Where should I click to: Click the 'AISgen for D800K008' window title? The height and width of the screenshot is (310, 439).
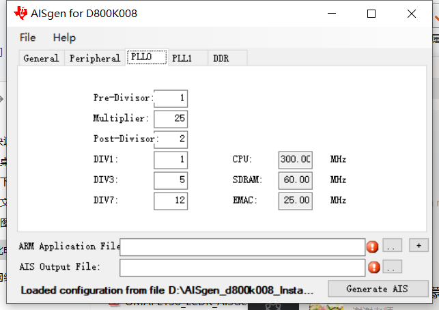pos(84,14)
